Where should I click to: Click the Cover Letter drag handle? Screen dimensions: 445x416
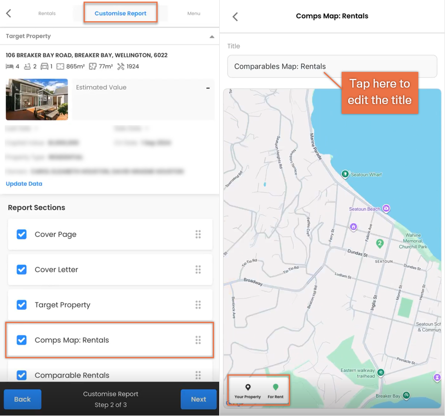tap(198, 270)
